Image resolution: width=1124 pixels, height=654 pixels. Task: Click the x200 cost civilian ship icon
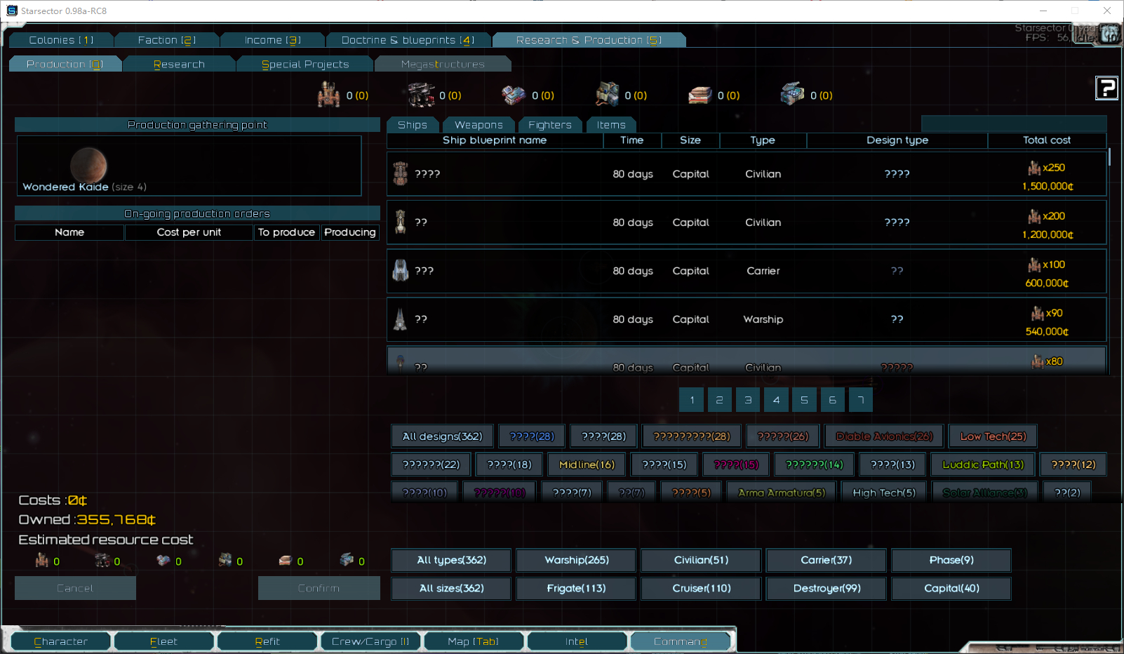pyautogui.click(x=401, y=222)
